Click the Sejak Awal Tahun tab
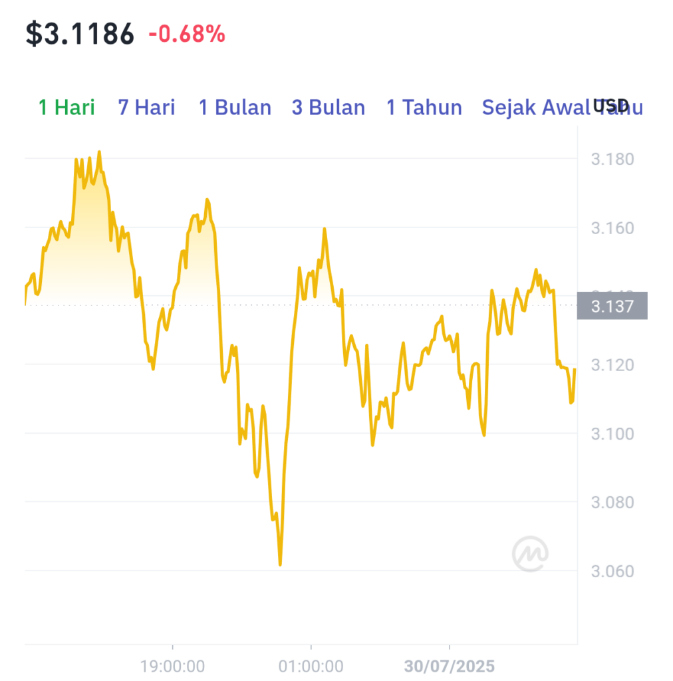673x681 pixels. [x=563, y=107]
